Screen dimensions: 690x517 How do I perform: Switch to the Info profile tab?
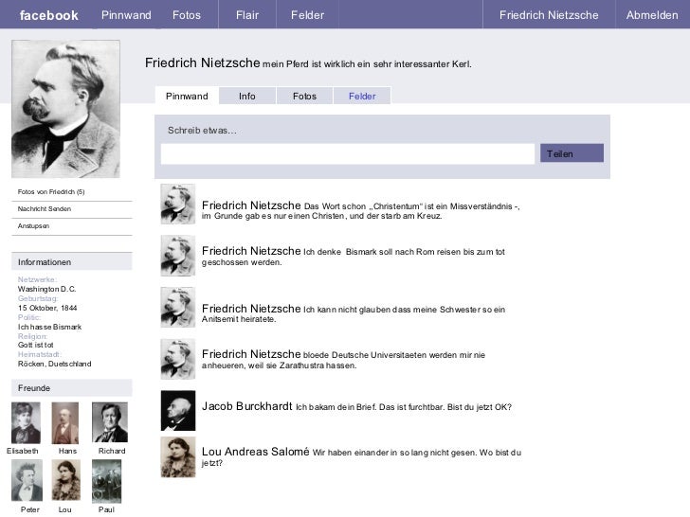point(247,96)
